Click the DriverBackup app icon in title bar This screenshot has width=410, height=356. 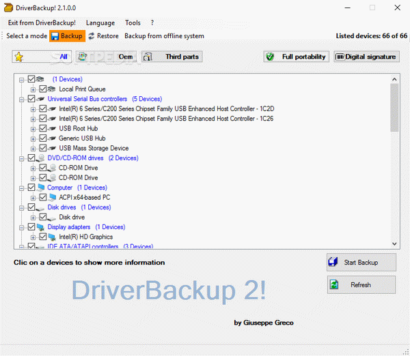pyautogui.click(x=8, y=8)
